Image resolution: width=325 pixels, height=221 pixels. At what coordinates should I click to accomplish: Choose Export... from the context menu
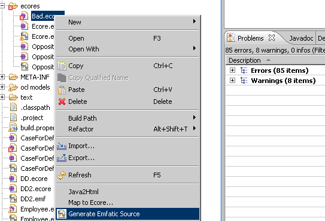(x=127, y=158)
